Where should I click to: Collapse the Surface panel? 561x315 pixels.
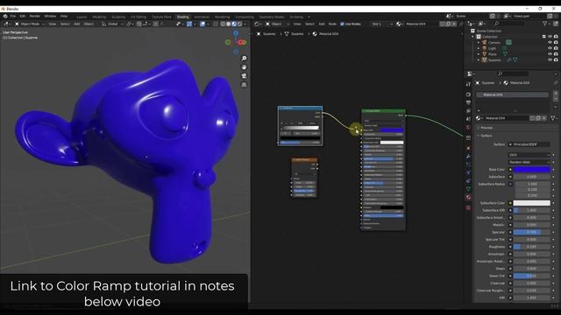point(486,136)
